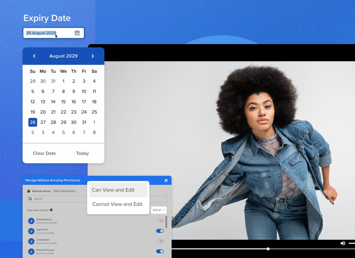Image resolution: width=355 pixels, height=258 pixels.
Task: Turn on the Contributers permission toggle
Action: 160,241
